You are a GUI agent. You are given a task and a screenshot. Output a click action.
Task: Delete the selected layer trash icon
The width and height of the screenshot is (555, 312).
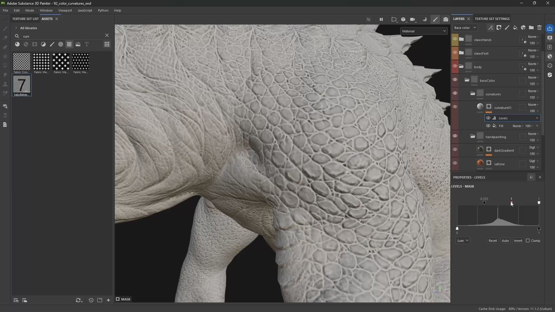(x=539, y=27)
